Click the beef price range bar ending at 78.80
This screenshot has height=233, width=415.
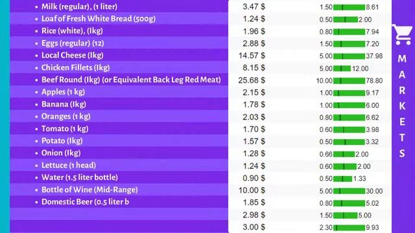349,80
